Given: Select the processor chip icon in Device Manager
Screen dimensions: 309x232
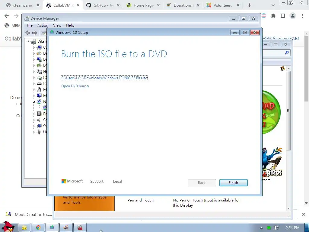Looking at the screenshot, I should coord(39,114).
